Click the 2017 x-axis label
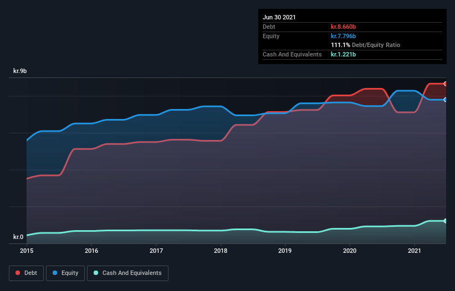 click(156, 251)
